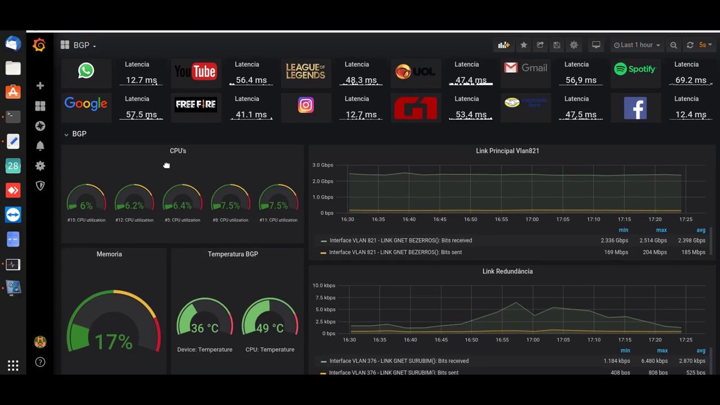
Task: Open dashboard settings gear in the top toolbar
Action: point(574,45)
